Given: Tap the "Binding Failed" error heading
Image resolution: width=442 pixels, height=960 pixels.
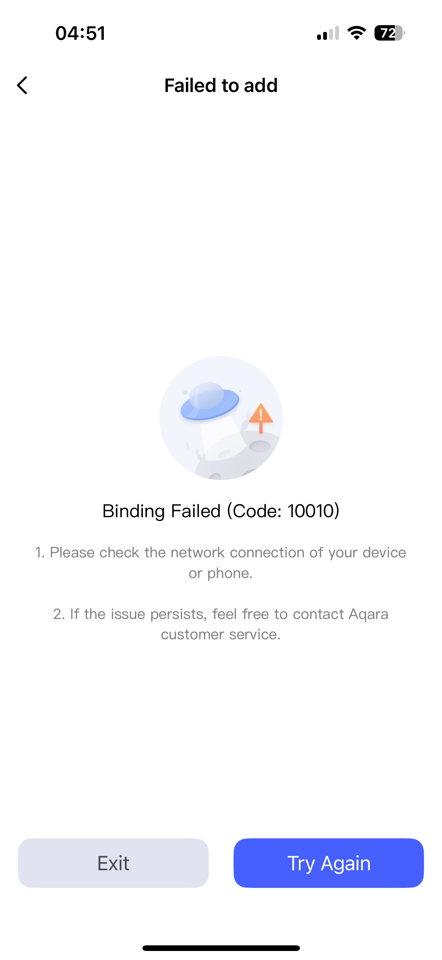Looking at the screenshot, I should 162,511.
